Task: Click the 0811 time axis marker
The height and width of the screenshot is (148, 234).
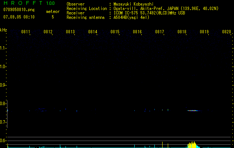Action: pyautogui.click(x=26, y=31)
